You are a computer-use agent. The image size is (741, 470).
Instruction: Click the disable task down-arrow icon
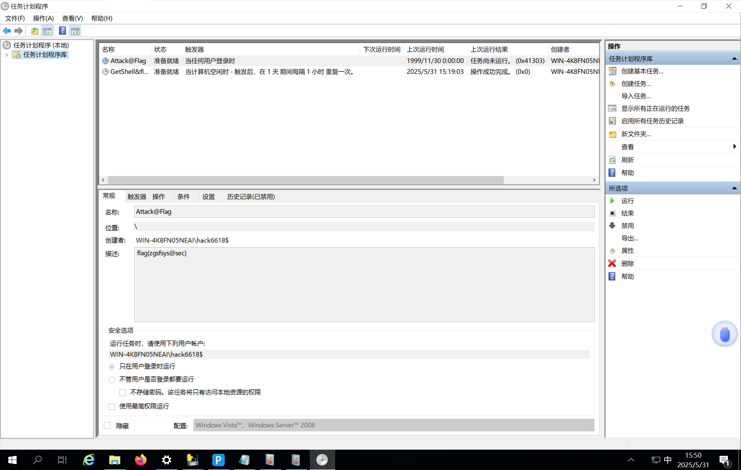coord(612,226)
